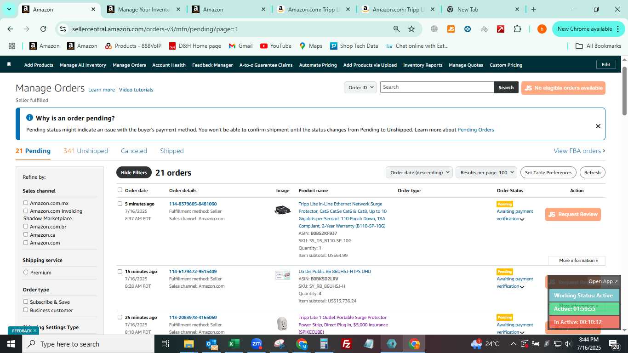The width and height of the screenshot is (628, 353).
Task: Click the Hide Filters button
Action: pos(134,172)
